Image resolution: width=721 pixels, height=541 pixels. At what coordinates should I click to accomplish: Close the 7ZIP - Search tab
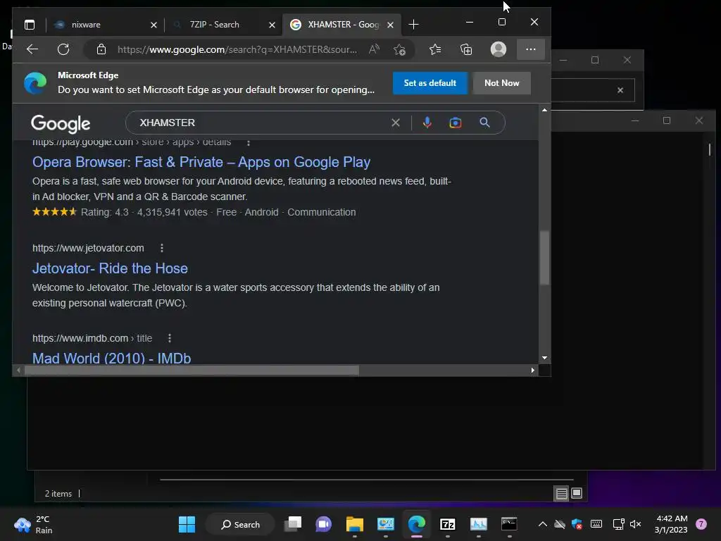[272, 25]
